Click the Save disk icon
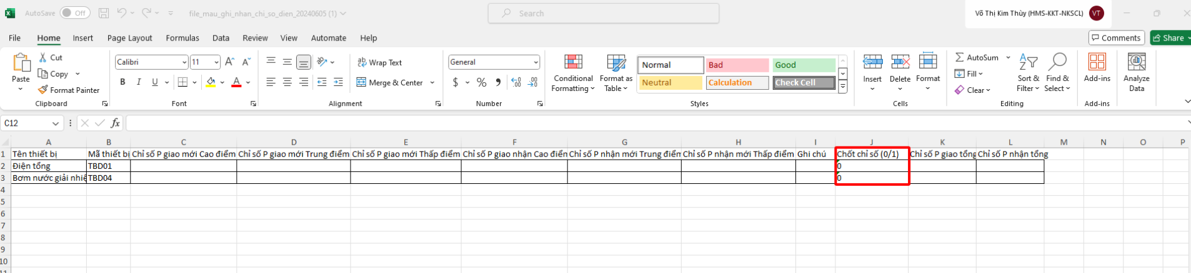The height and width of the screenshot is (273, 1191). click(x=104, y=13)
